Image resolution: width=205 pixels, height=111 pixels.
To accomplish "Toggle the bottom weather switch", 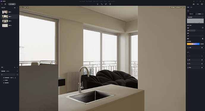I will pos(202,67).
